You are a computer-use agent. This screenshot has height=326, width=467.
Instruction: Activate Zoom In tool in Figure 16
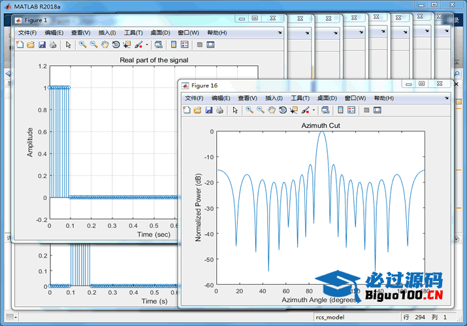(x=250, y=110)
